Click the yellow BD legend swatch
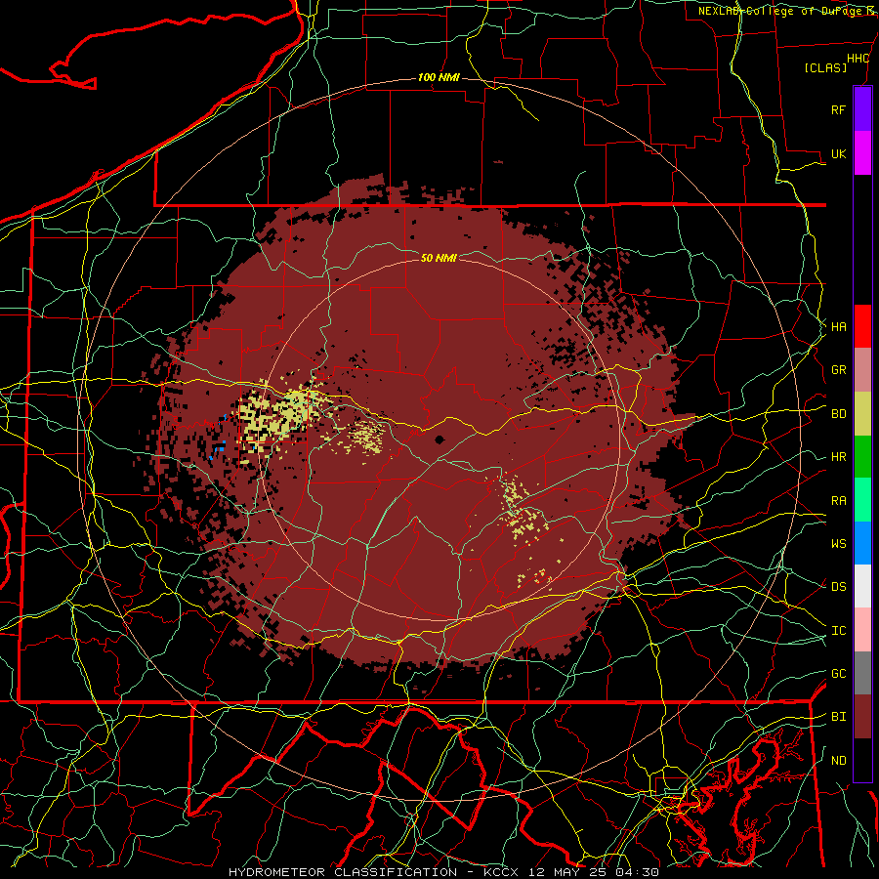Image resolution: width=879 pixels, height=879 pixels. click(x=862, y=413)
